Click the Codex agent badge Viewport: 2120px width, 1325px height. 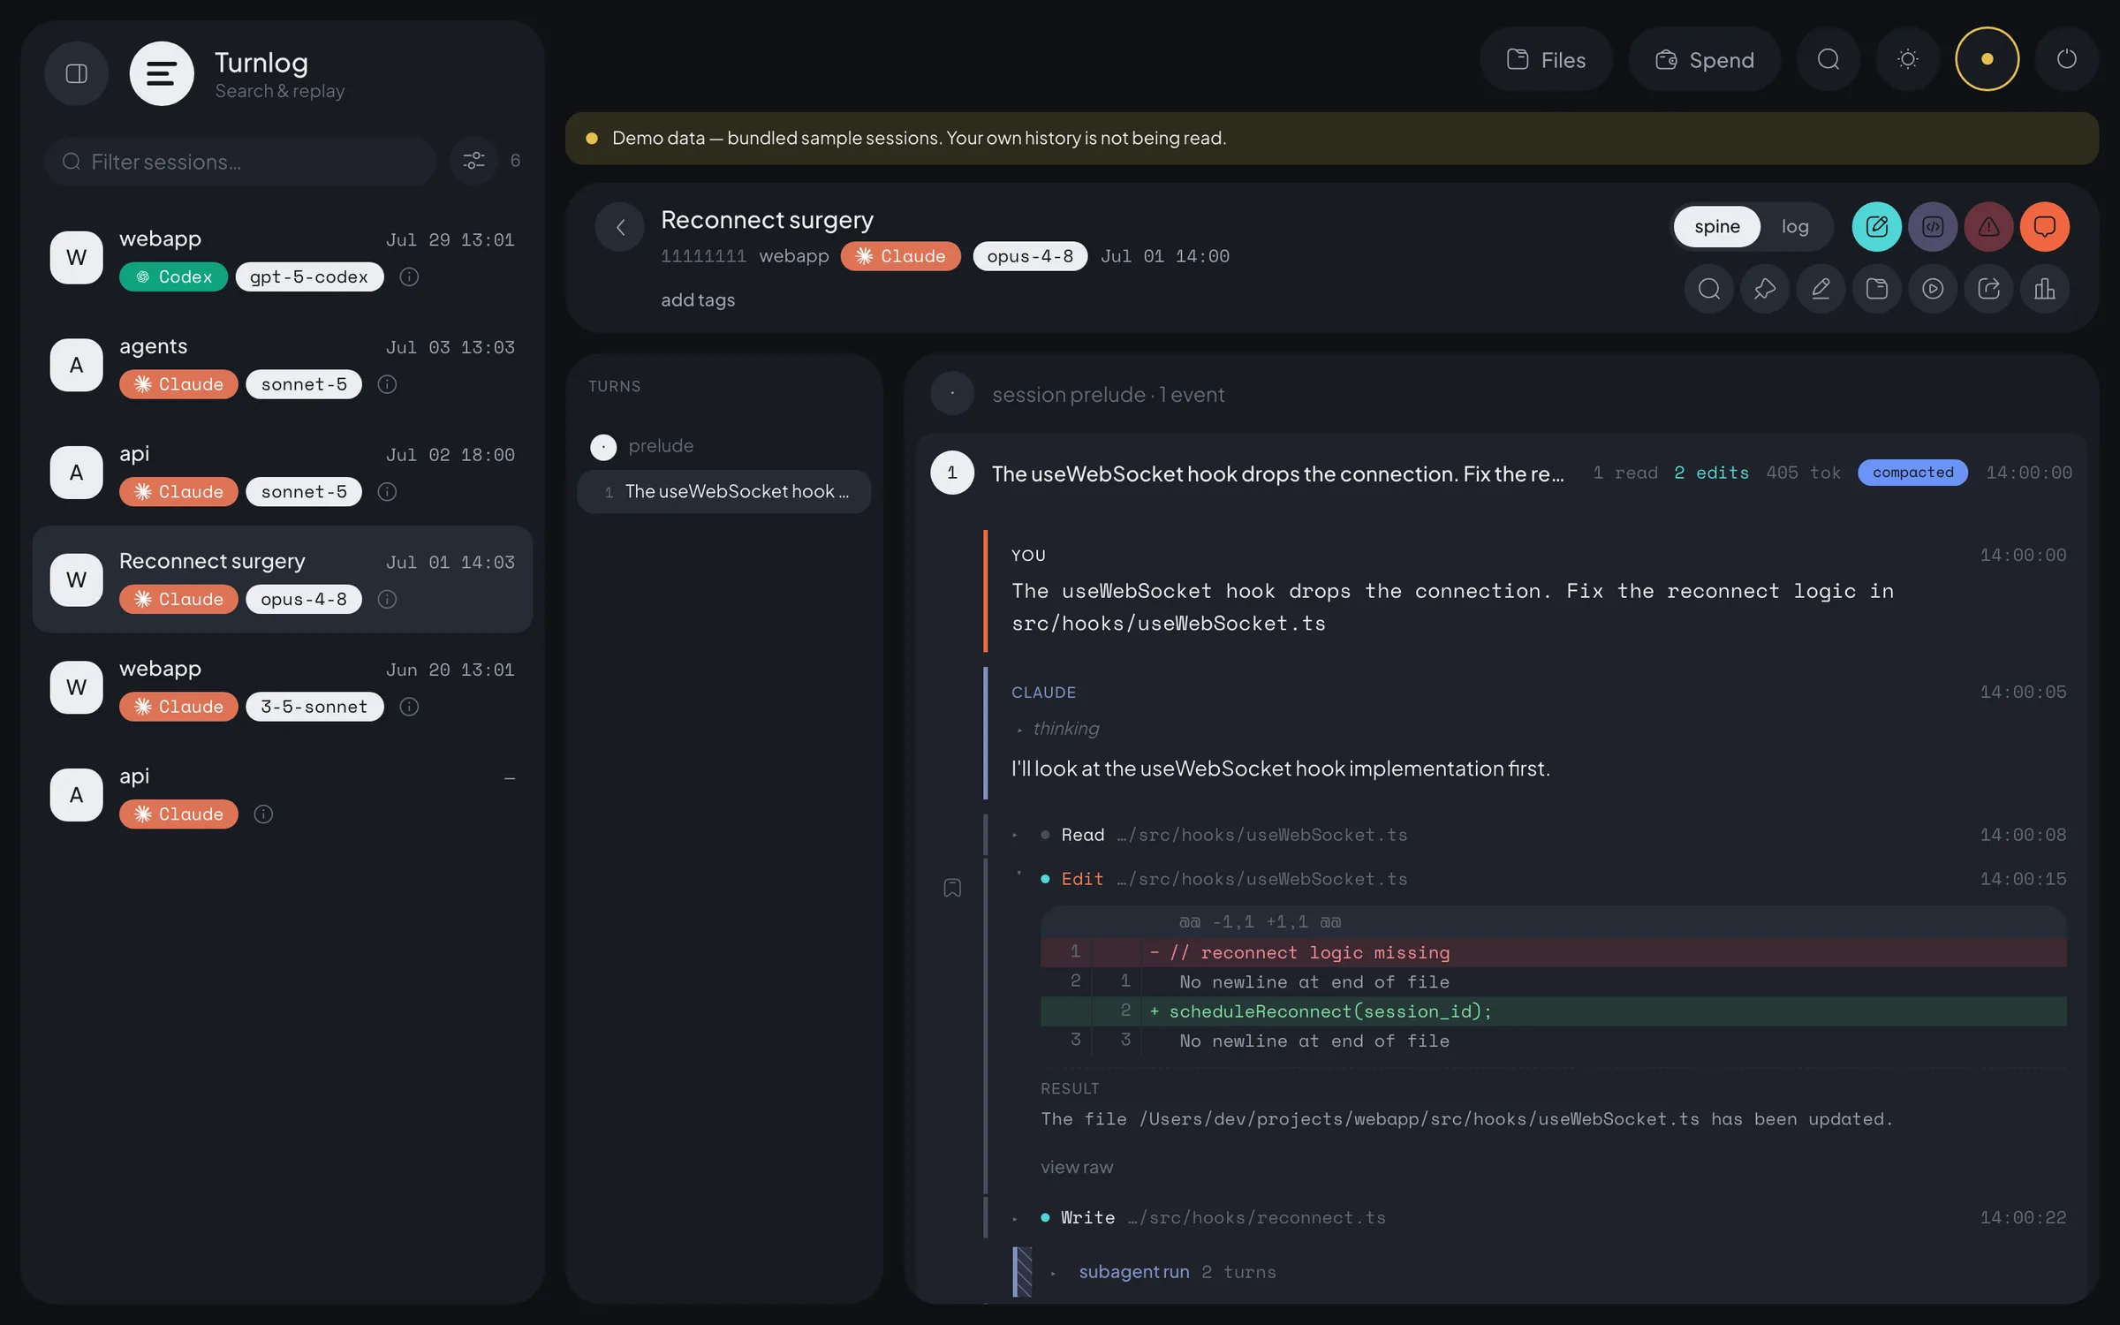[x=173, y=276]
